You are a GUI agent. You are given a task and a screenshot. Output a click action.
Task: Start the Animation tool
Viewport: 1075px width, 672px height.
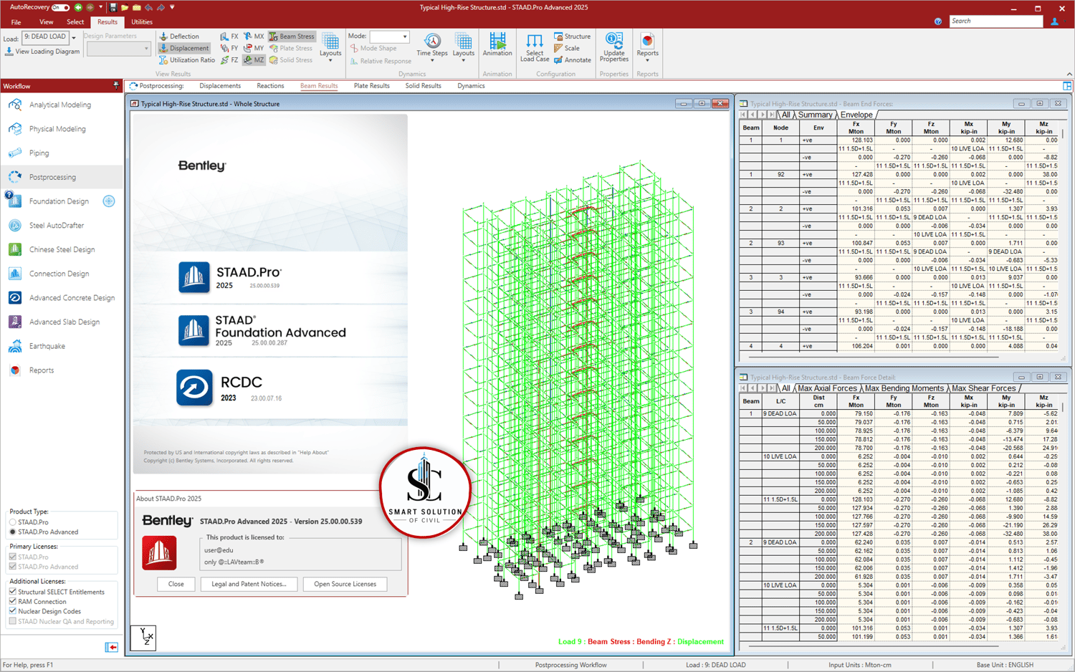tap(497, 44)
